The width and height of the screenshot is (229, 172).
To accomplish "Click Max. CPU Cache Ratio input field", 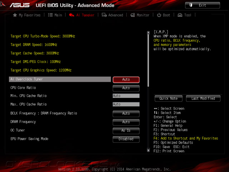I will pos(126,104).
